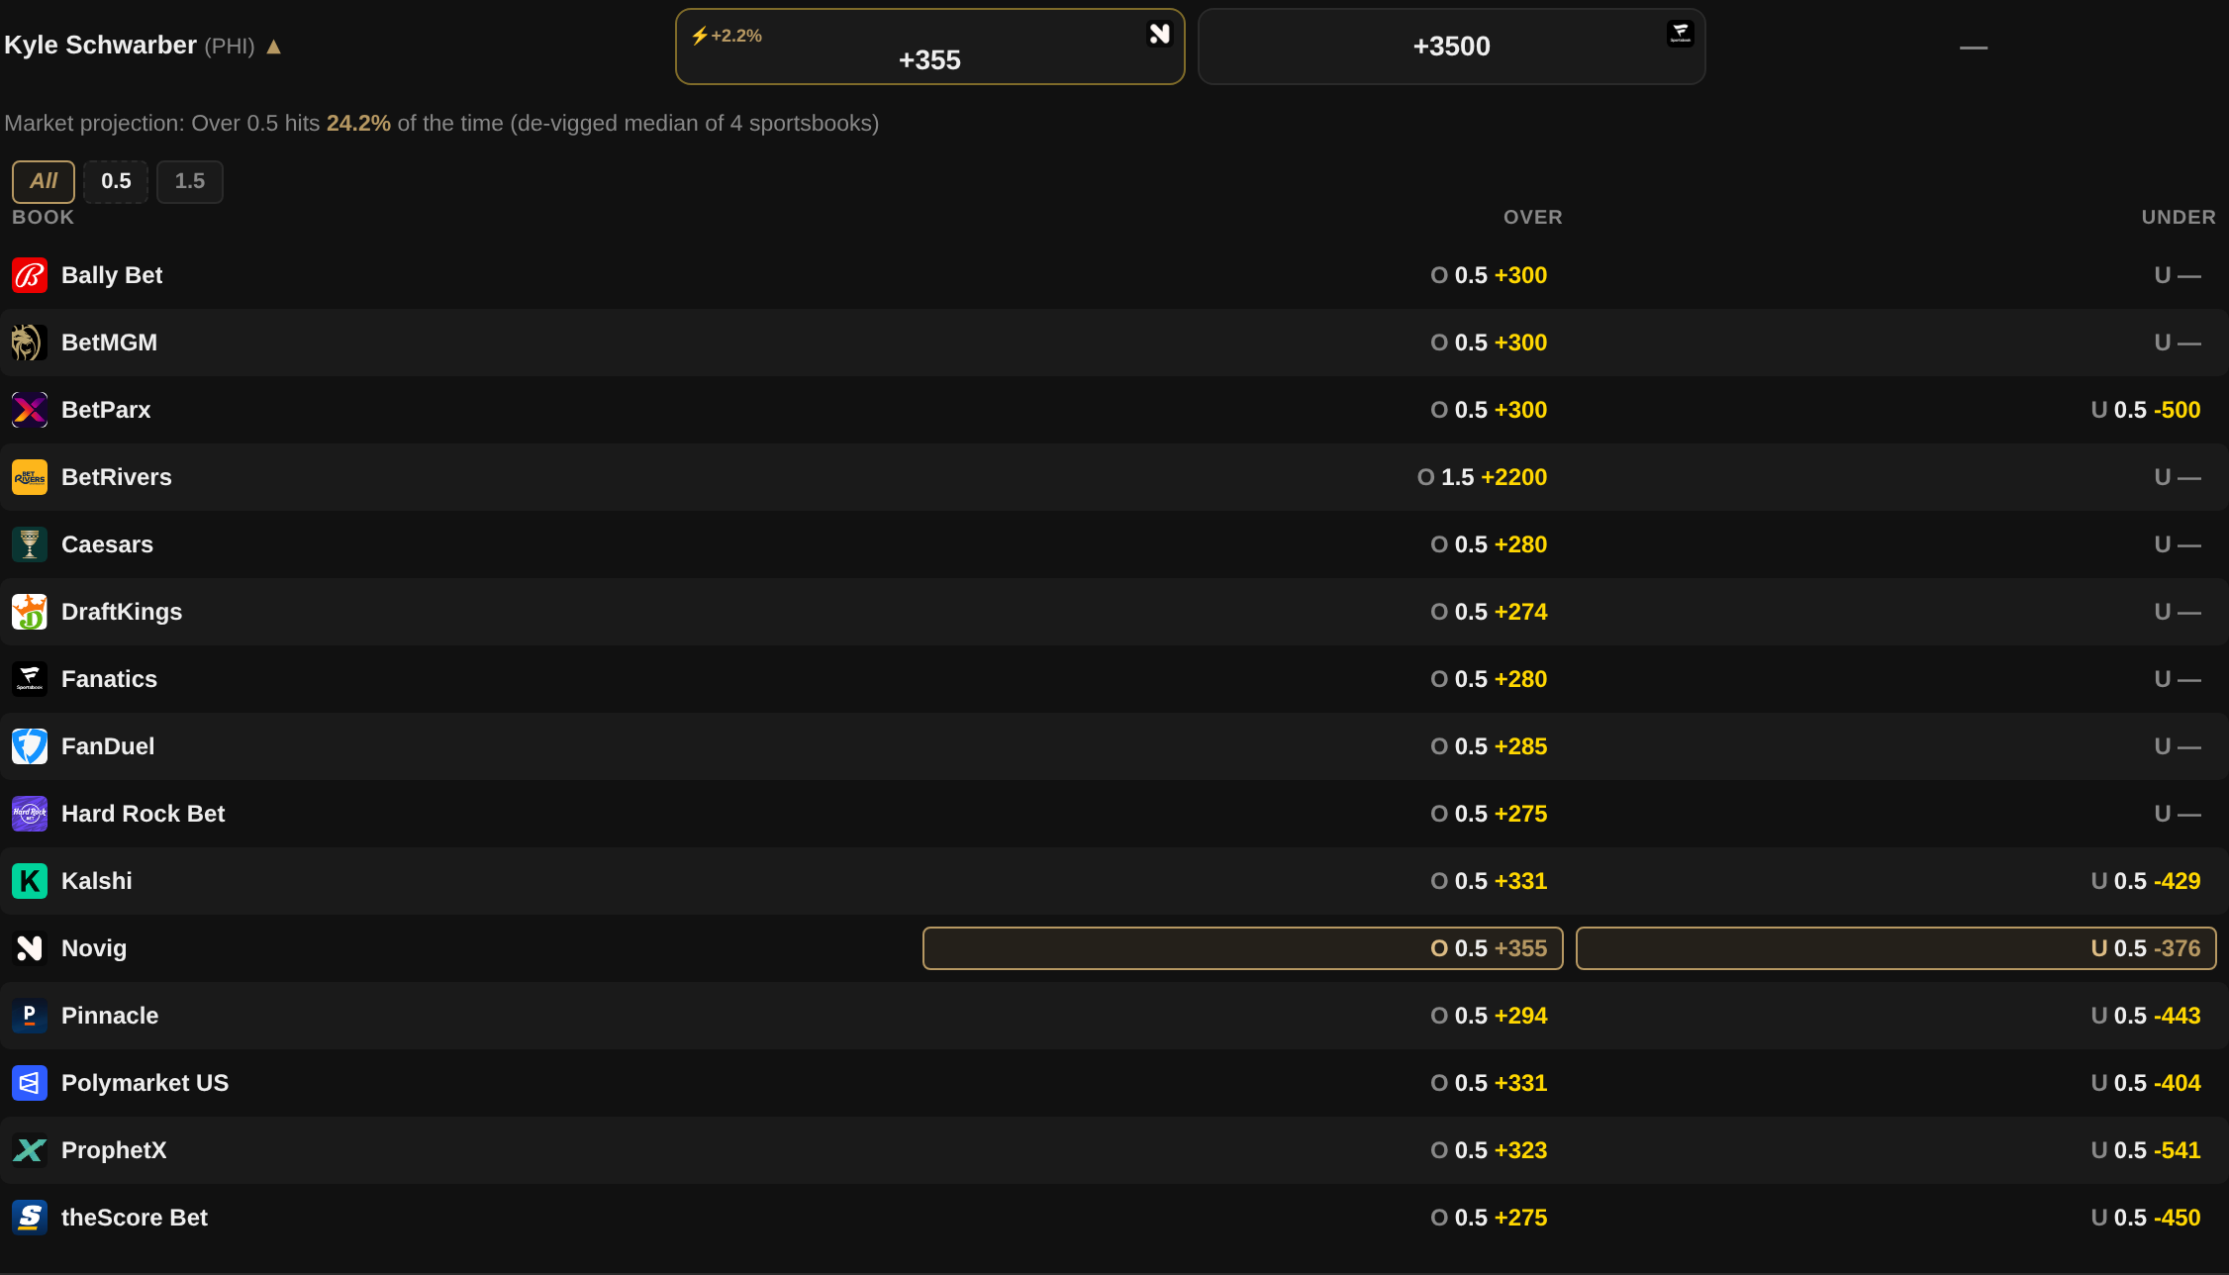This screenshot has width=2229, height=1275.
Task: Select the 1.5 line filter tab
Action: coord(190,181)
